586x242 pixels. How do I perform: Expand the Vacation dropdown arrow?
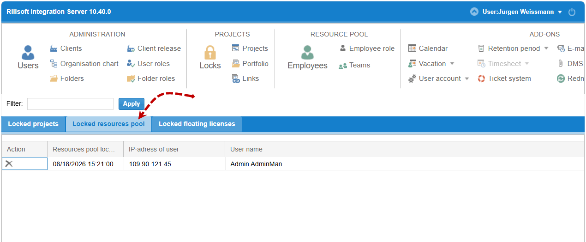452,64
